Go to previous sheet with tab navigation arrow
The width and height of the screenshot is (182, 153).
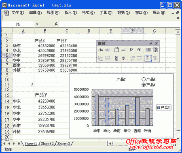coord(9,143)
